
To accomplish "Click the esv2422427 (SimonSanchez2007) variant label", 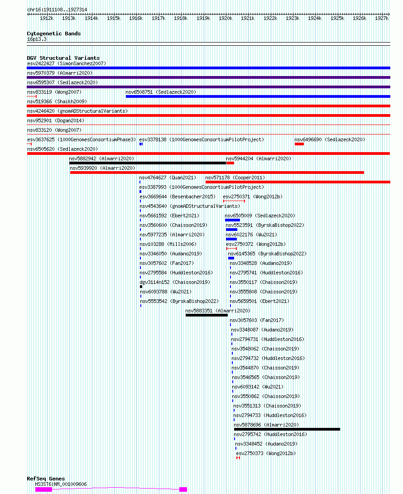I will pyautogui.click(x=67, y=64).
